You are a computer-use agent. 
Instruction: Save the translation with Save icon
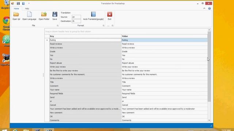pyautogui.click(x=55, y=14)
